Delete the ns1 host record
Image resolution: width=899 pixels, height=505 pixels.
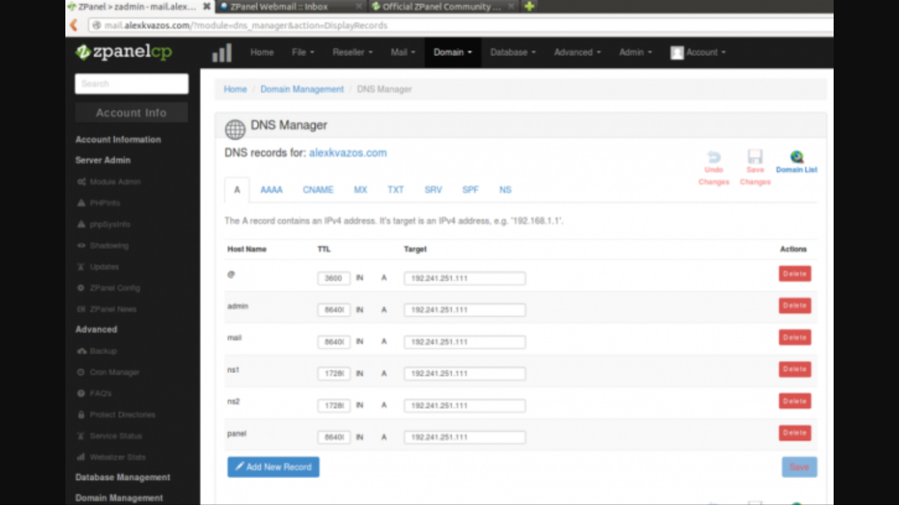(x=795, y=369)
